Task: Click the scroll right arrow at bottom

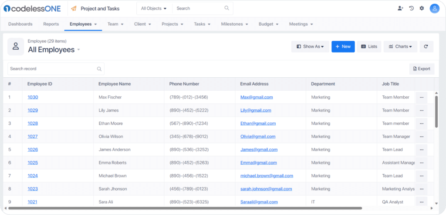Action: point(432,208)
